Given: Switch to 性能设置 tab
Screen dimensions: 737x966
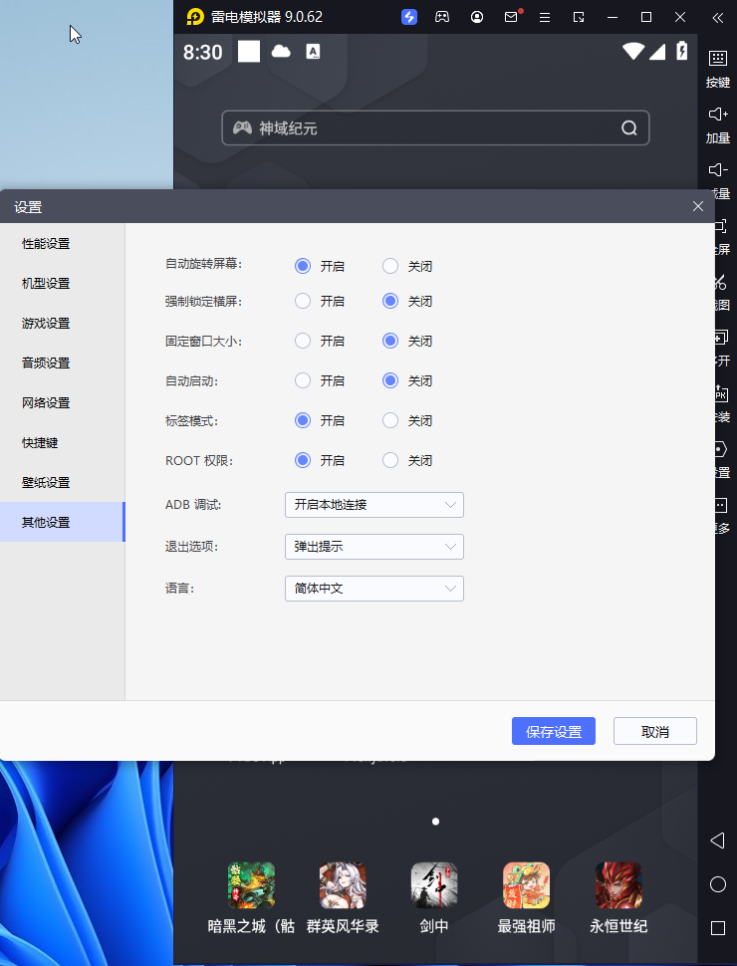Looking at the screenshot, I should tap(62, 243).
